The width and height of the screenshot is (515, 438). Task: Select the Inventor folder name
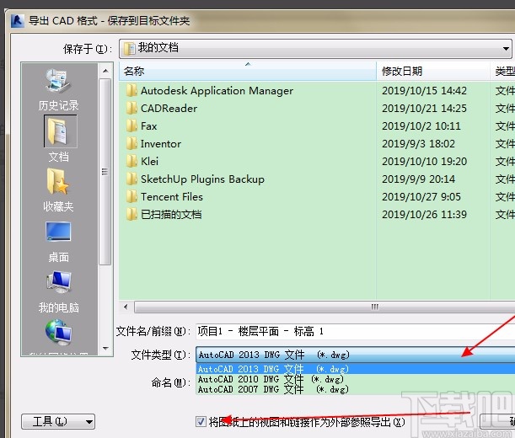click(x=161, y=144)
